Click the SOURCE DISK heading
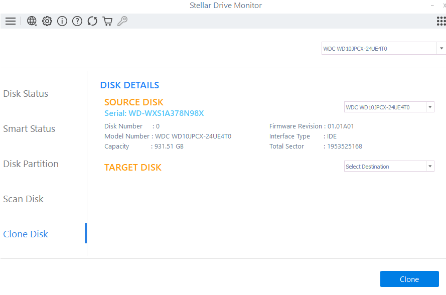 133,102
